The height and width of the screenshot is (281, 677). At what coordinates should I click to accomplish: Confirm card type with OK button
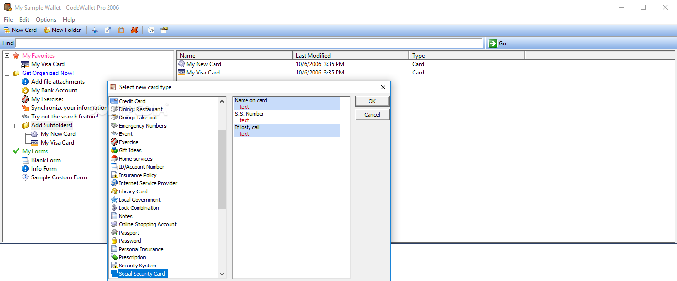click(372, 101)
